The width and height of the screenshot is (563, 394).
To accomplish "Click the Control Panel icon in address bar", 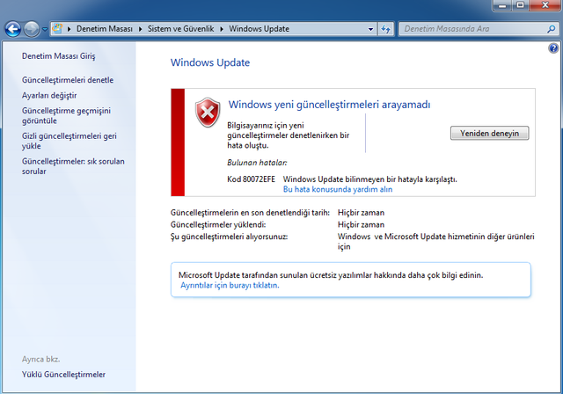I will click(57, 29).
